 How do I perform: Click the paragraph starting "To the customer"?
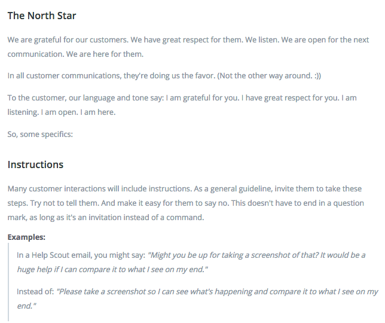pyautogui.click(x=182, y=105)
